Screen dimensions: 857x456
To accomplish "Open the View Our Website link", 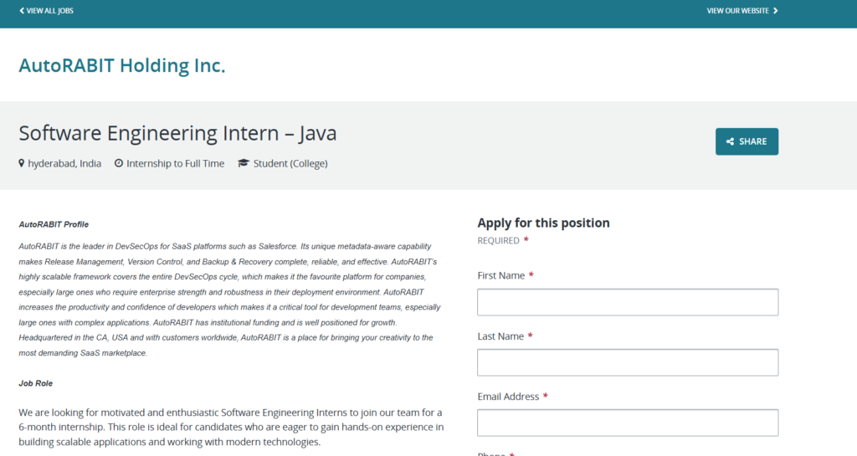I will (737, 11).
